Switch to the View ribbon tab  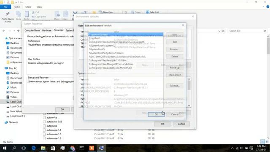coord(39,7)
